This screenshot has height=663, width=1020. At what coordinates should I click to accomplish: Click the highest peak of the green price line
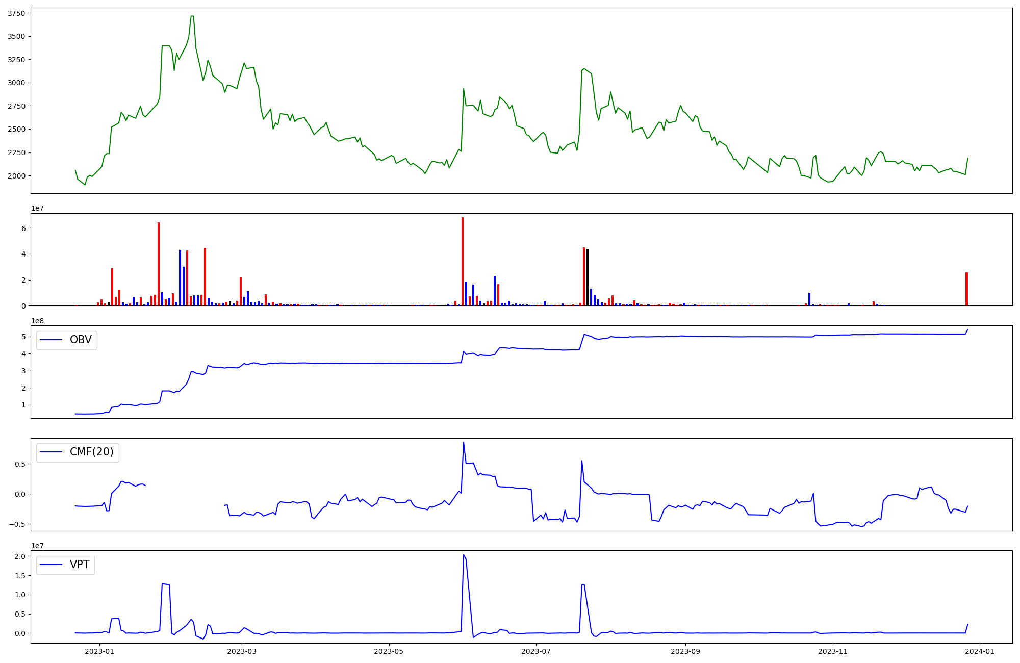[192, 16]
